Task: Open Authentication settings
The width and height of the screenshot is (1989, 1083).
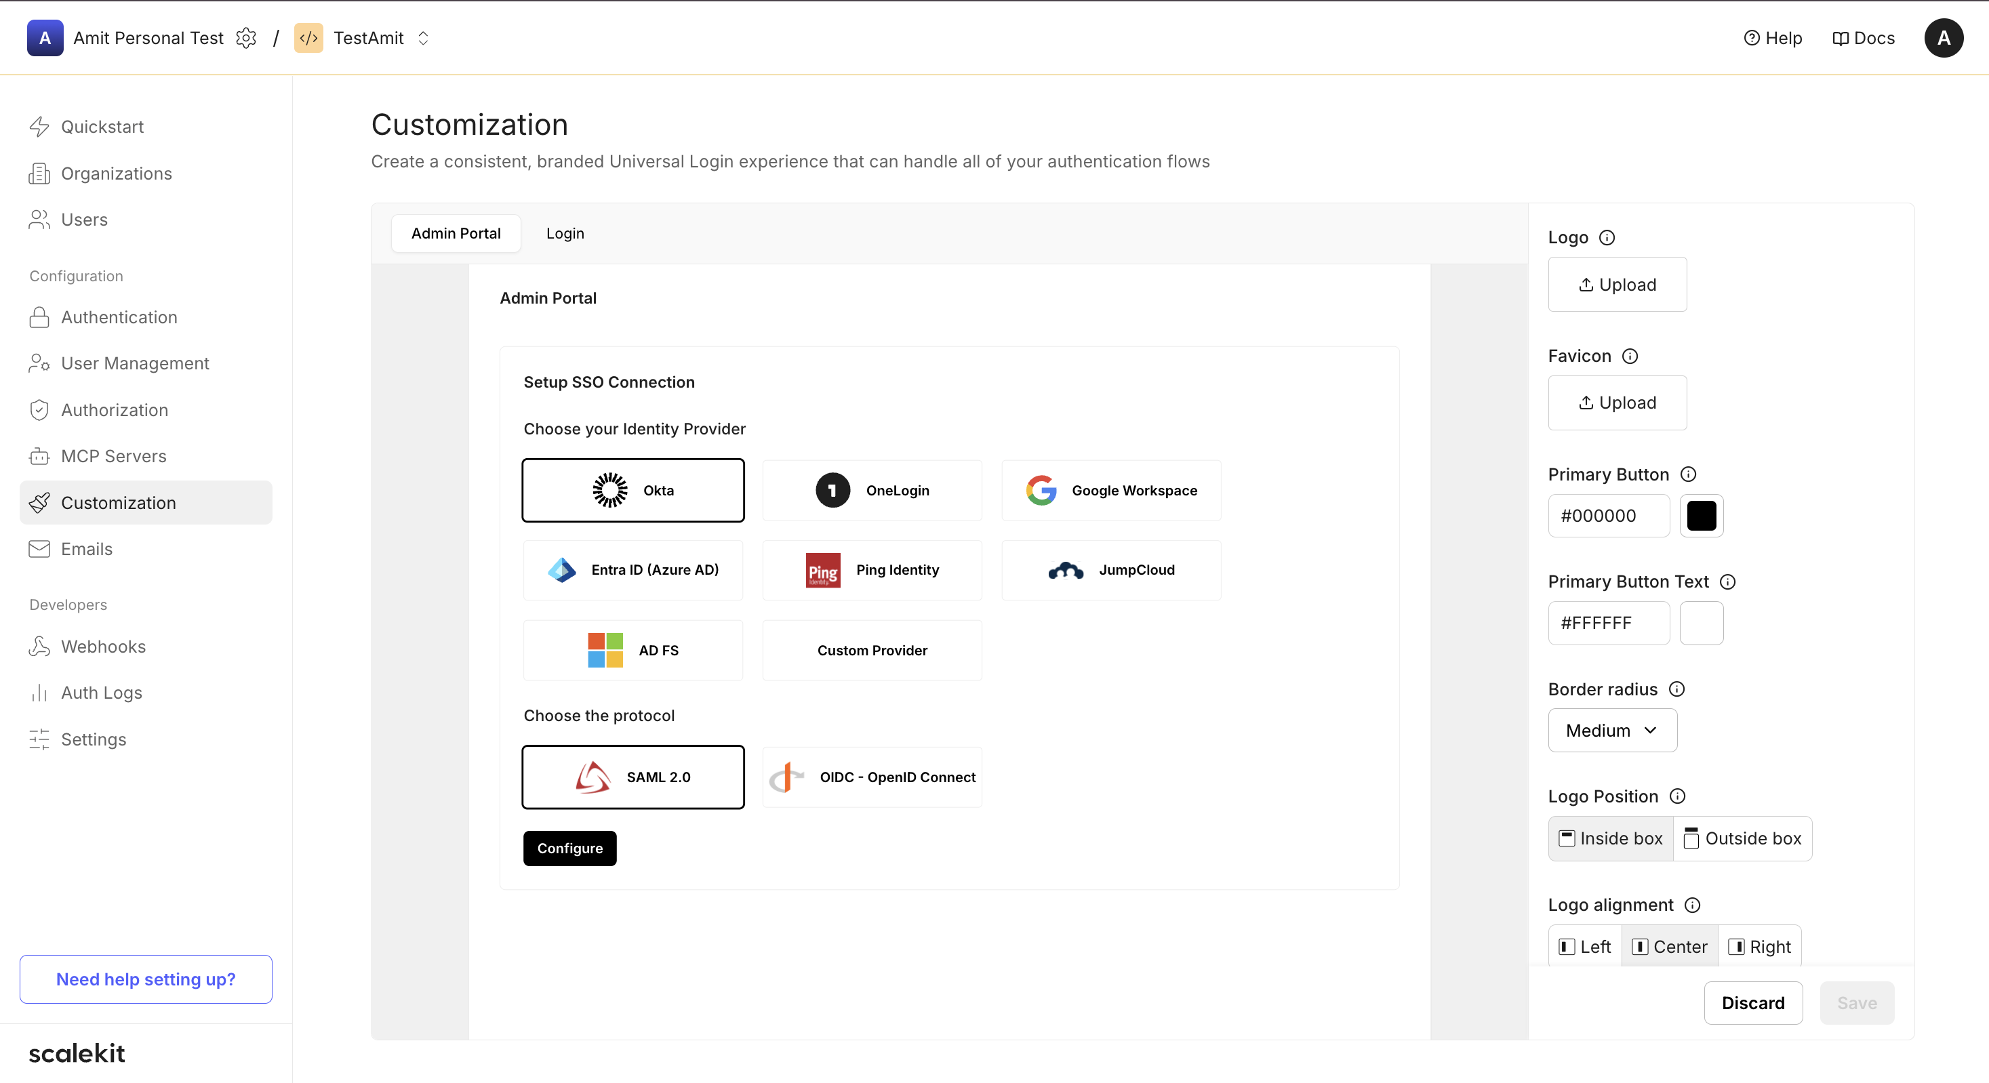Action: click(145, 317)
